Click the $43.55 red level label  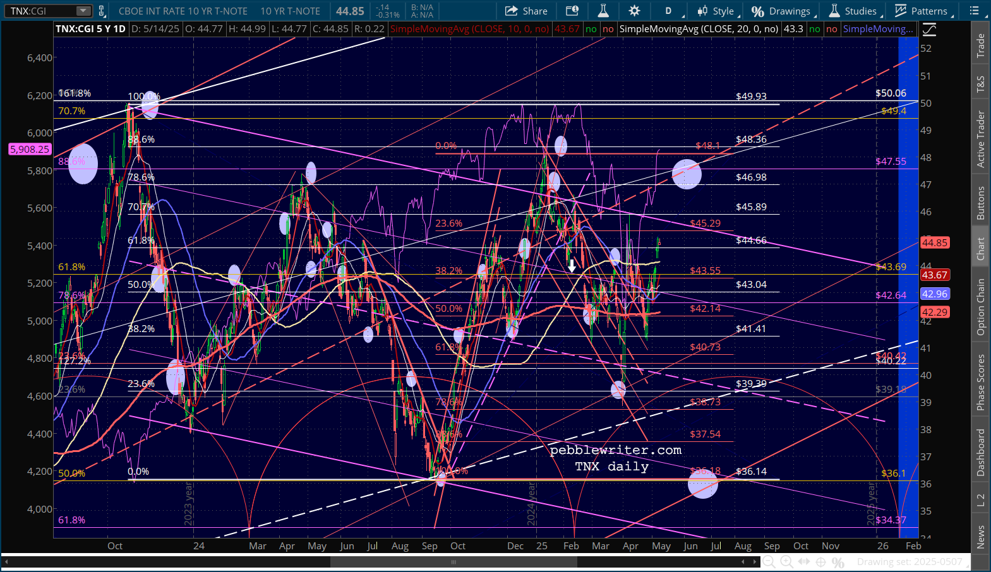705,270
